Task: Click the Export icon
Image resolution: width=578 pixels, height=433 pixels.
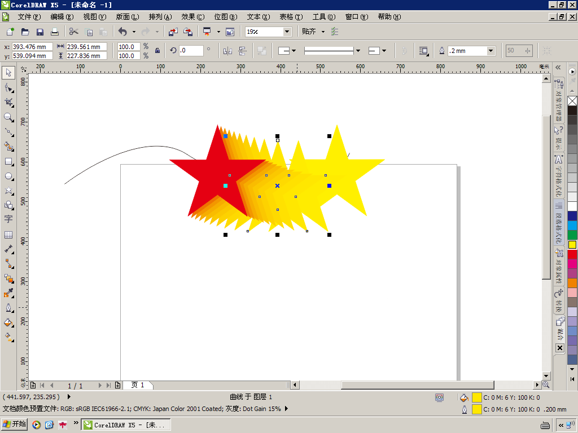Action: click(188, 32)
